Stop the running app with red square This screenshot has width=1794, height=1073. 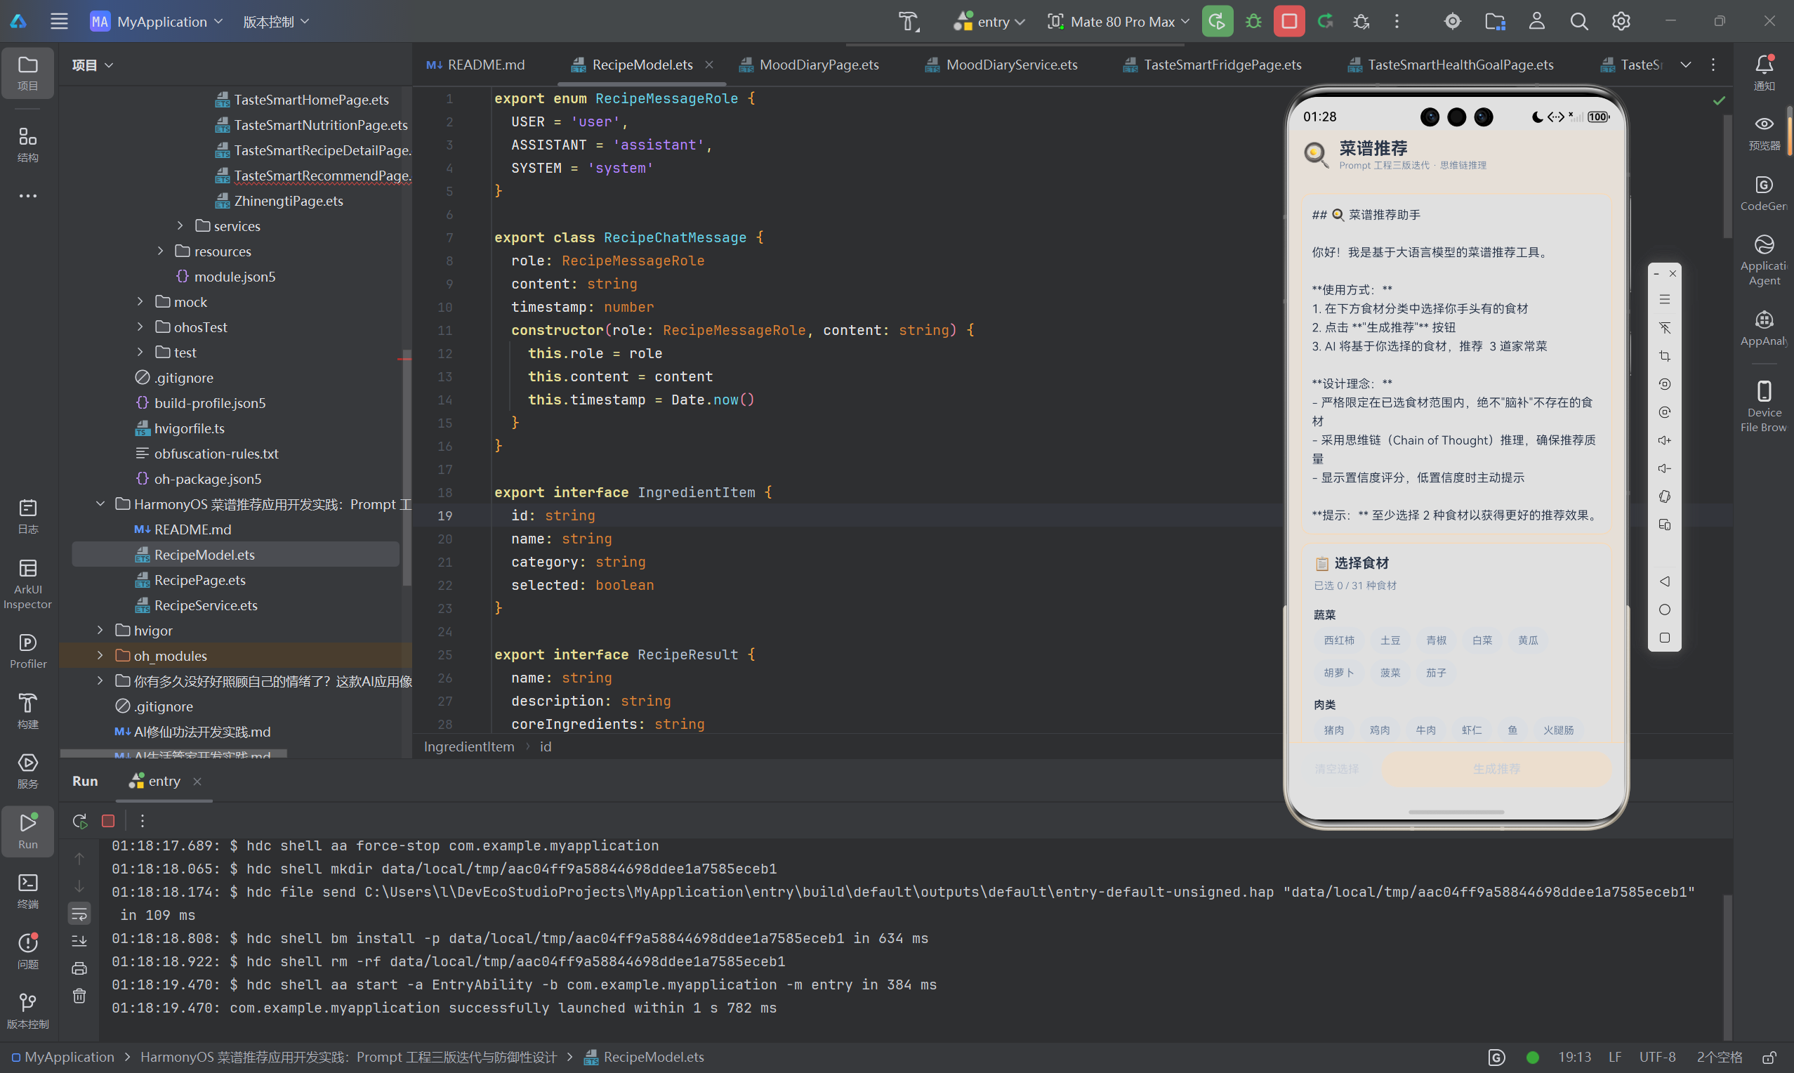point(1288,22)
